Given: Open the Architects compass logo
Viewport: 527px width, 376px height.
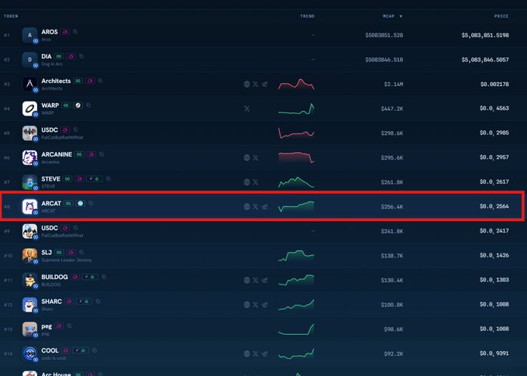Looking at the screenshot, I should (29, 84).
